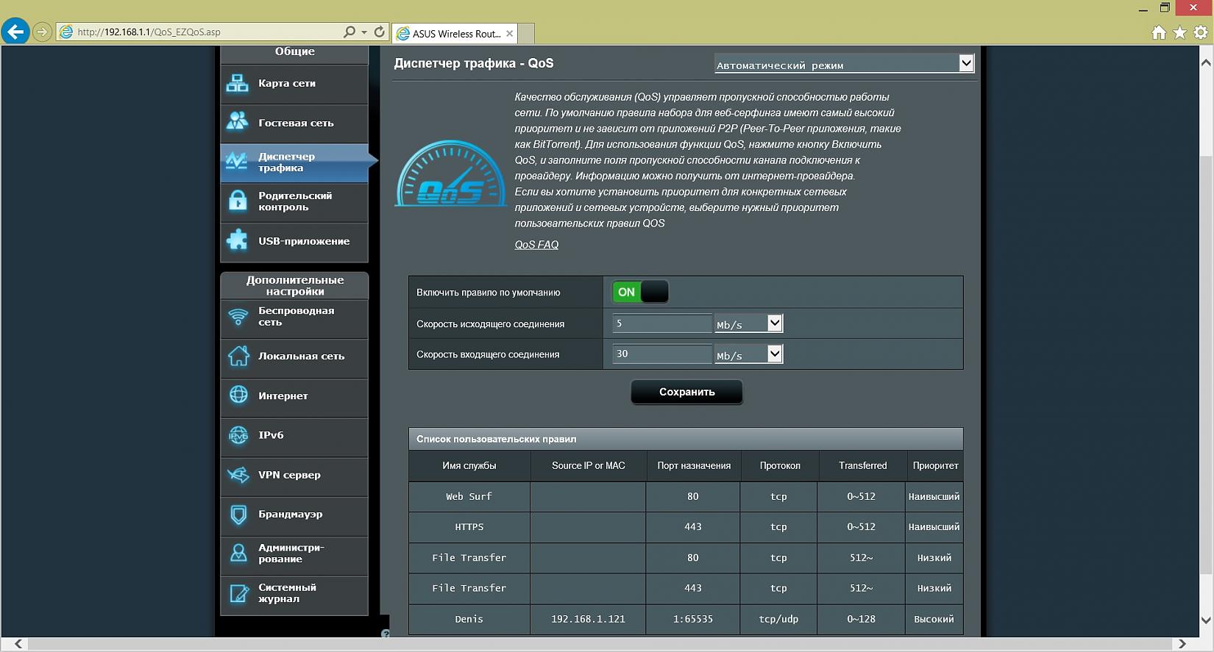Toggle the default QoS rule ON switch
The image size is (1214, 652).
639,293
